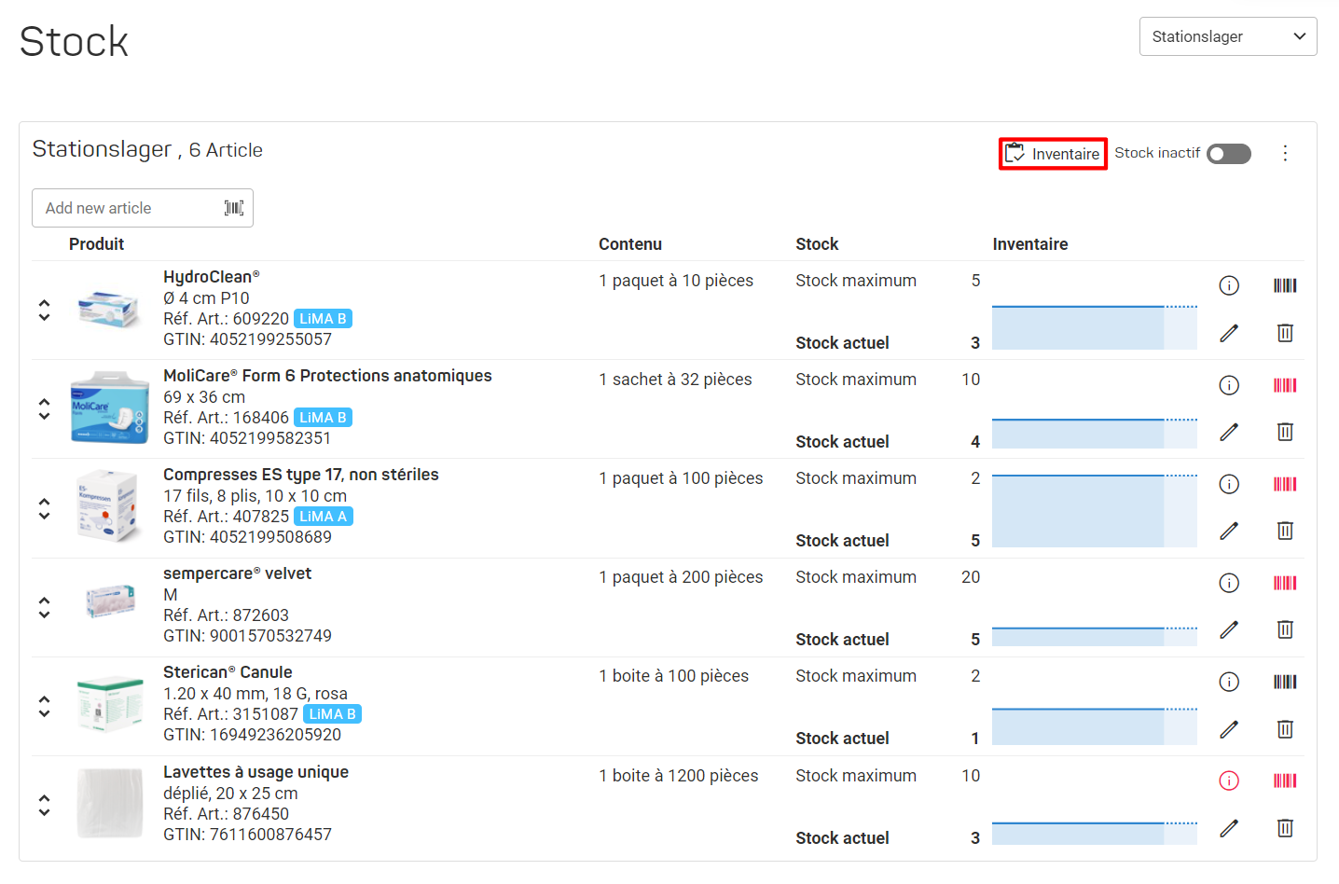Image resolution: width=1339 pixels, height=884 pixels.
Task: Click the Sterican Canule product image
Action: coord(110,704)
